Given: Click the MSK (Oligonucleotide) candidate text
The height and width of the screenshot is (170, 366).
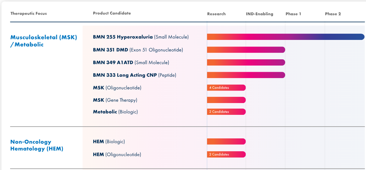Looking at the screenshot, I should click(117, 88).
